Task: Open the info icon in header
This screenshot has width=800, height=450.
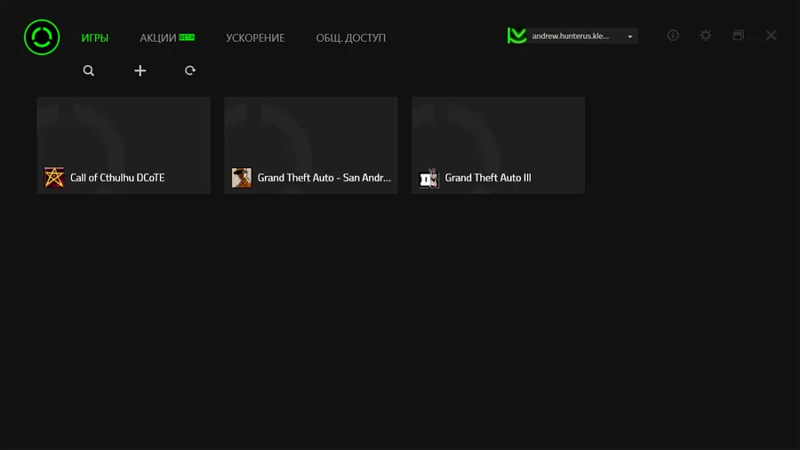Action: pos(673,36)
